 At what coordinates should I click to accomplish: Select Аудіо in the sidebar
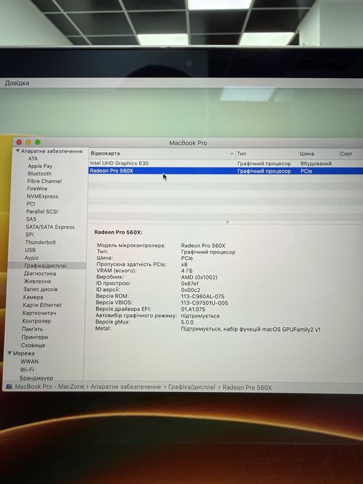[32, 258]
